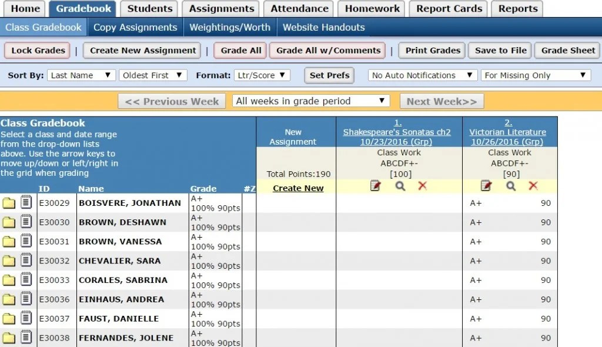Open folder icon beside BOISVERE, JONATHAN
This screenshot has width=602, height=347.
[8, 202]
